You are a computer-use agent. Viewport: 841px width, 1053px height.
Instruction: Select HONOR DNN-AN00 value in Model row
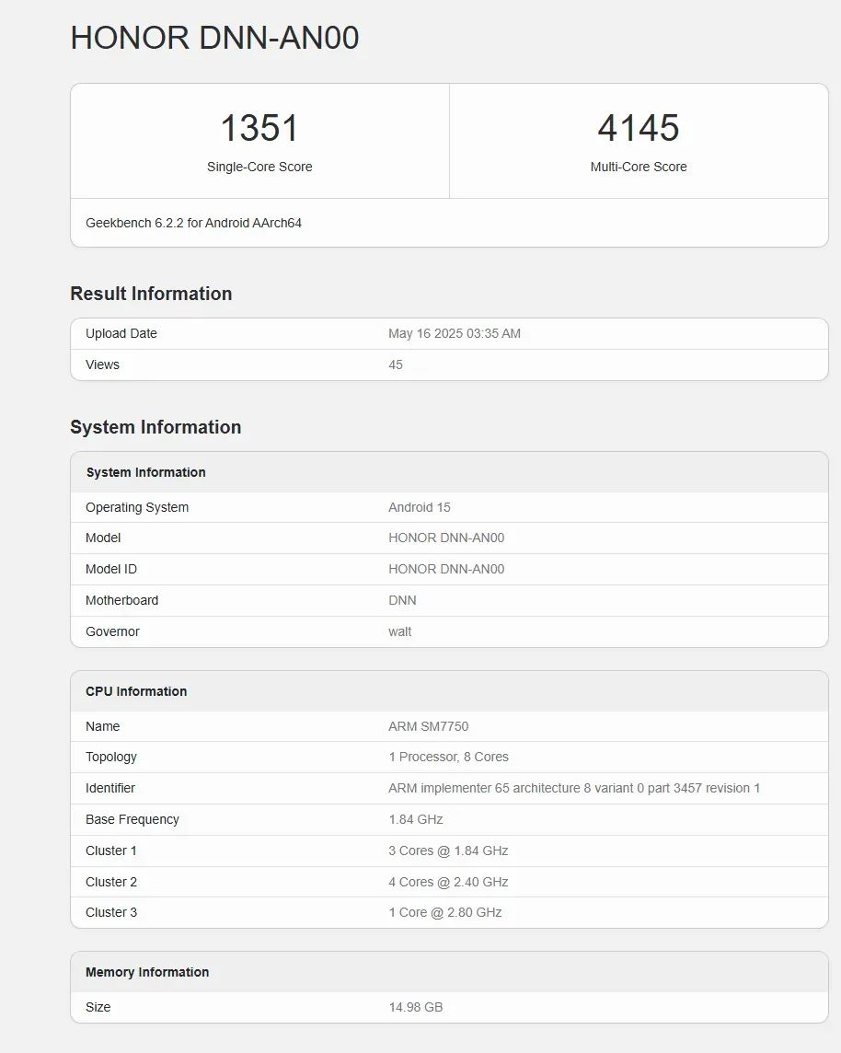[446, 538]
